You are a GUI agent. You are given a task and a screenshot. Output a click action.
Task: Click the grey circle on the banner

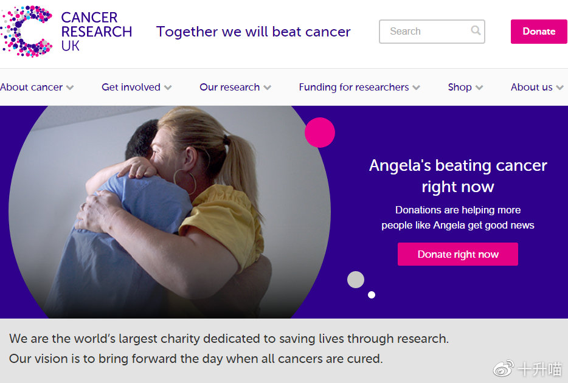(356, 280)
